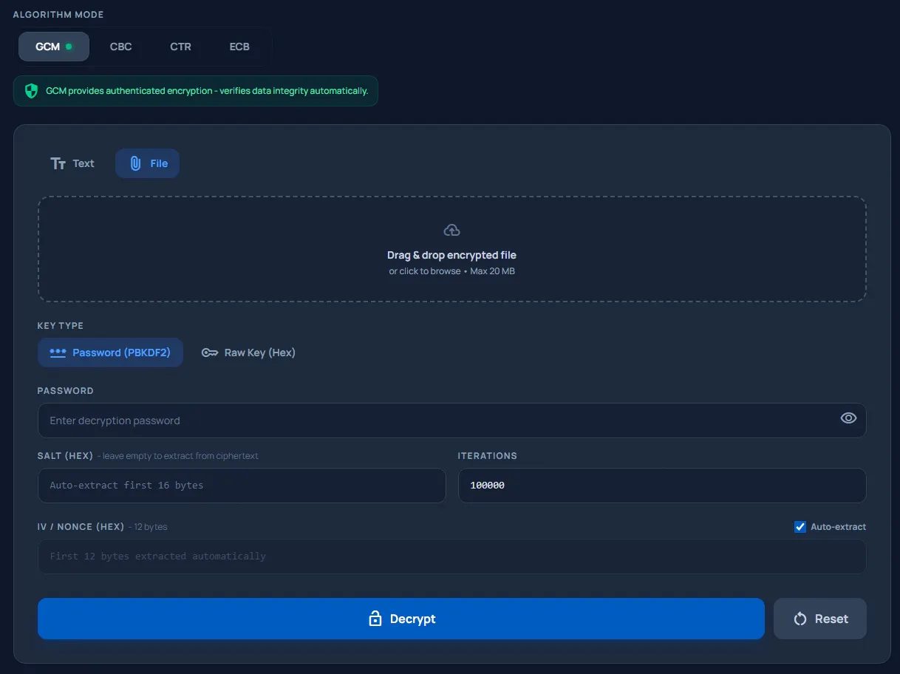Click the Iterations field showing 100000
The height and width of the screenshot is (674, 900).
pyautogui.click(x=662, y=486)
